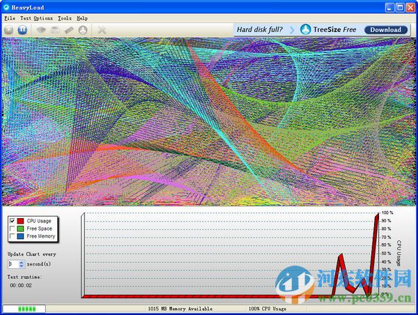This screenshot has width=418, height=315.
Task: Start the stress test with play icon
Action: coord(9,29)
